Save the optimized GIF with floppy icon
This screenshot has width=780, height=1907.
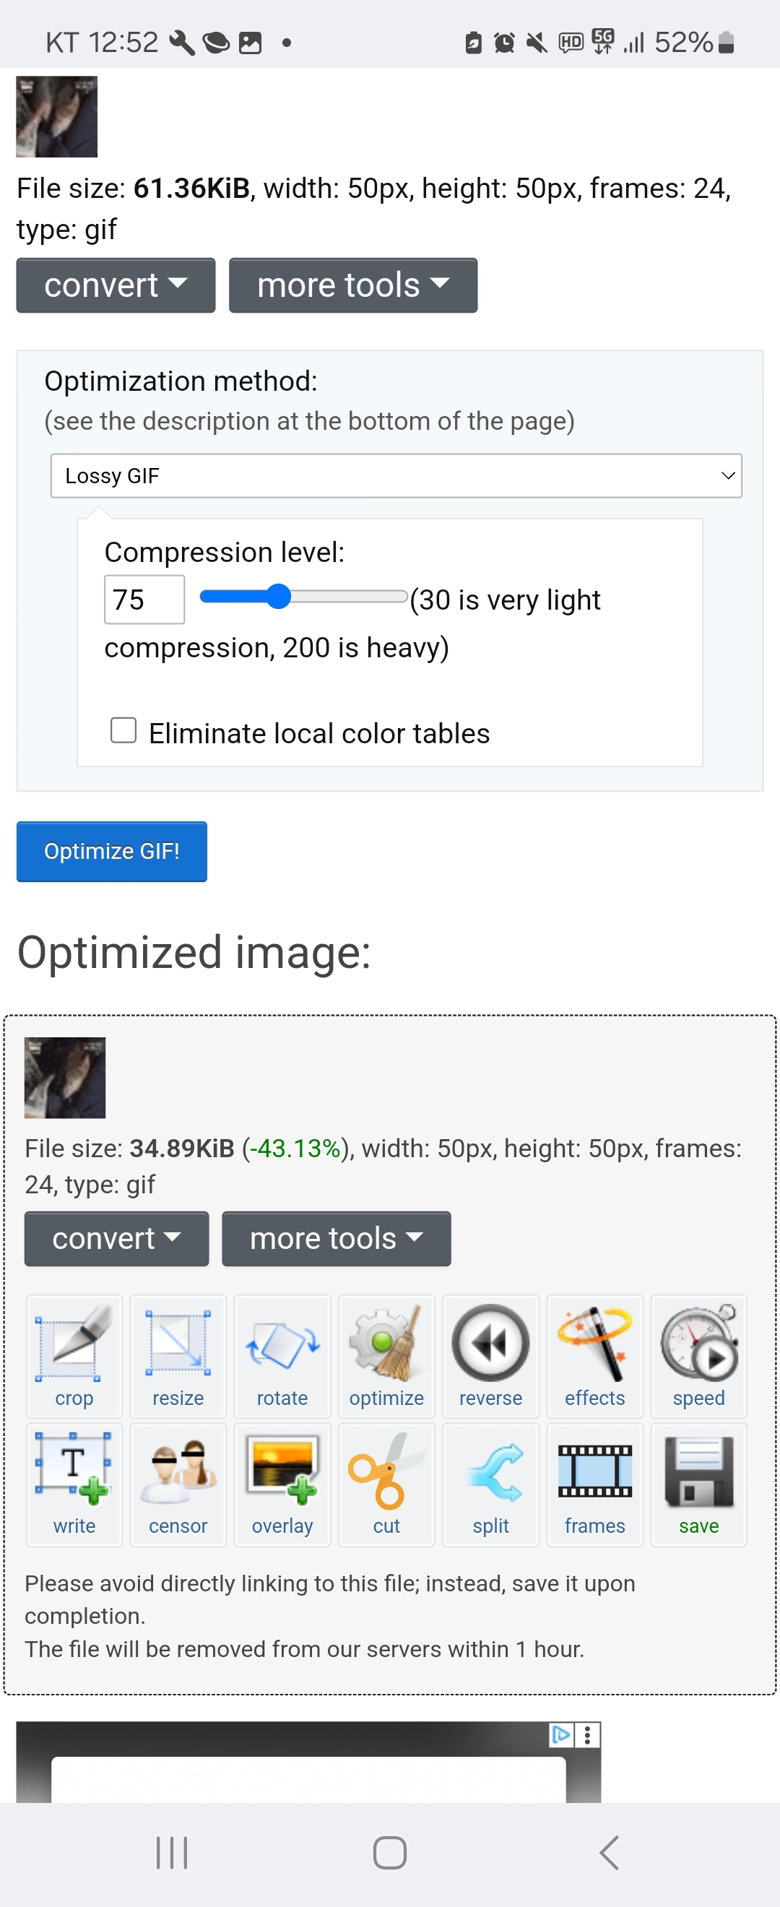point(698,1483)
